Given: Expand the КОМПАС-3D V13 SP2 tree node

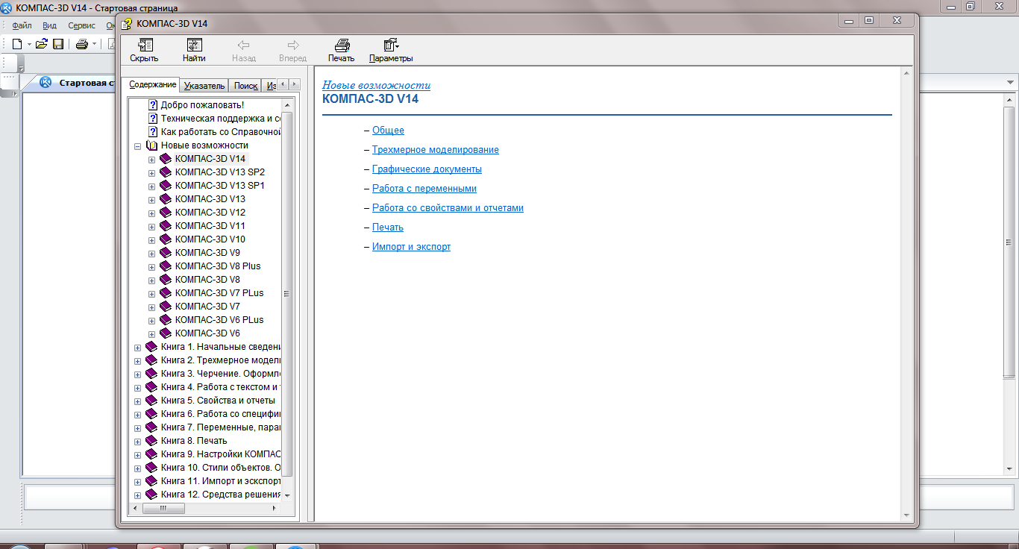Looking at the screenshot, I should point(151,172).
